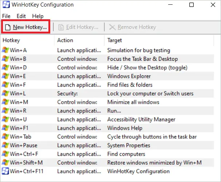
Task: Select the Win+B hotkey text
Action: (18, 59)
